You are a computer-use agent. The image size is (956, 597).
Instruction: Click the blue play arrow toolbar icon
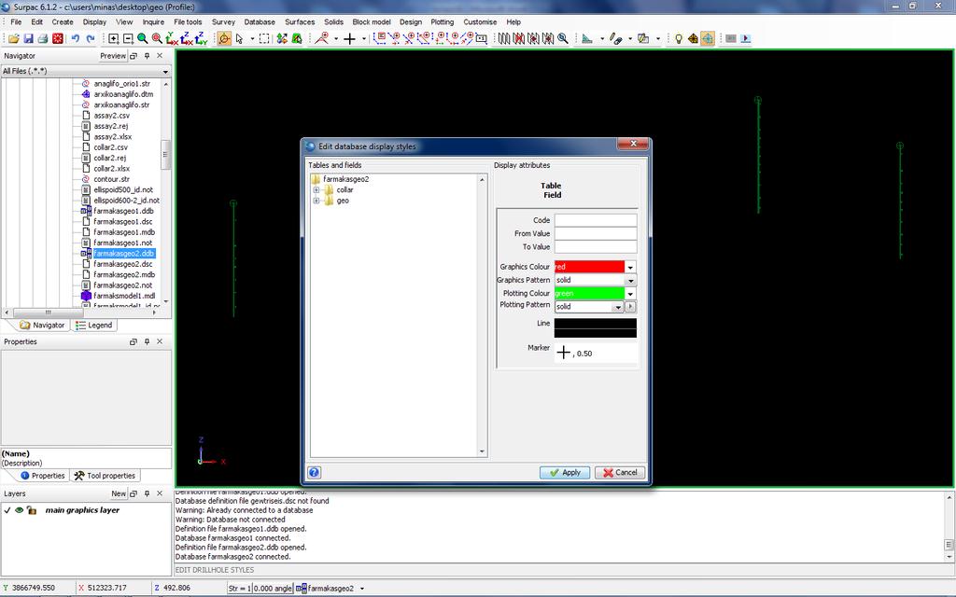click(x=746, y=38)
